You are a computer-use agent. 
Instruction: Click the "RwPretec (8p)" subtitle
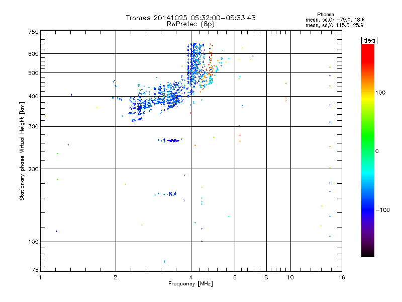coord(190,24)
